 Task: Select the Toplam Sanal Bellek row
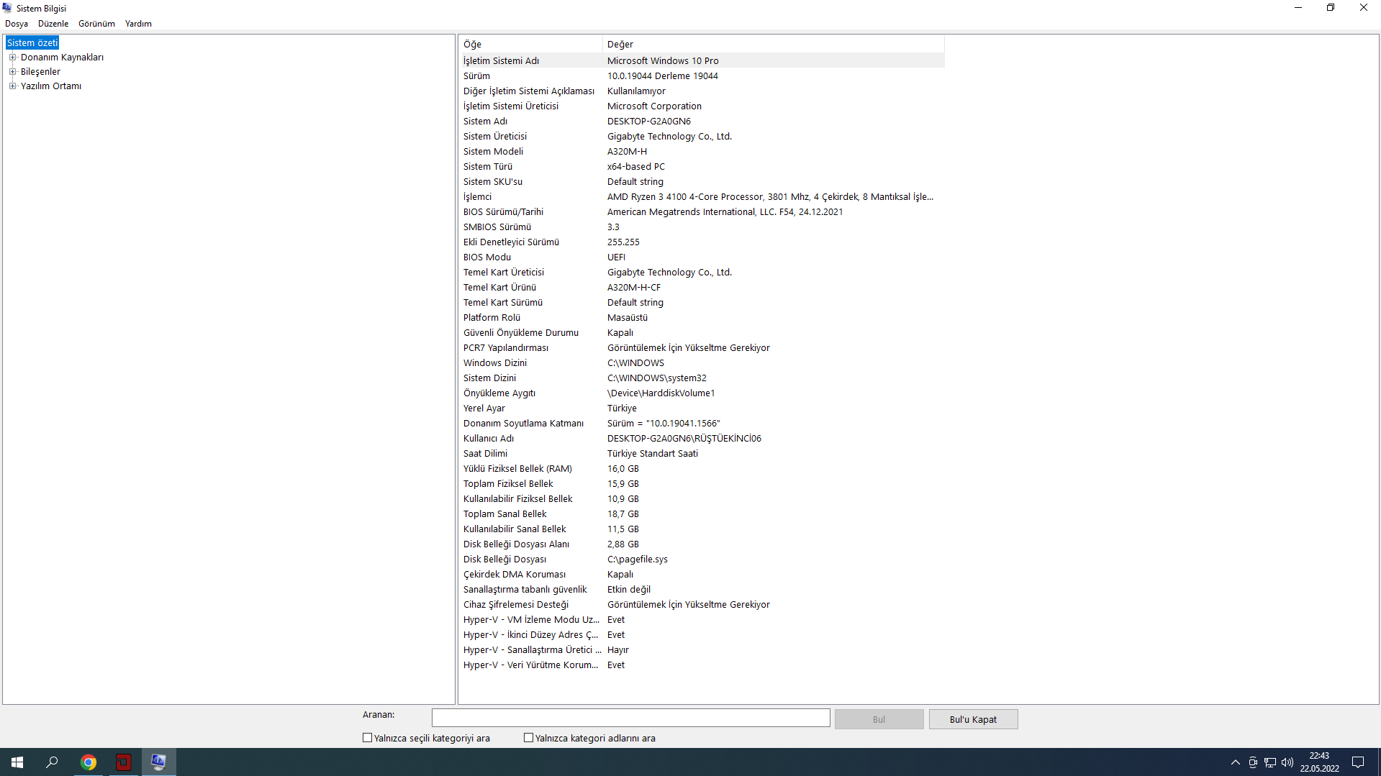(702, 514)
